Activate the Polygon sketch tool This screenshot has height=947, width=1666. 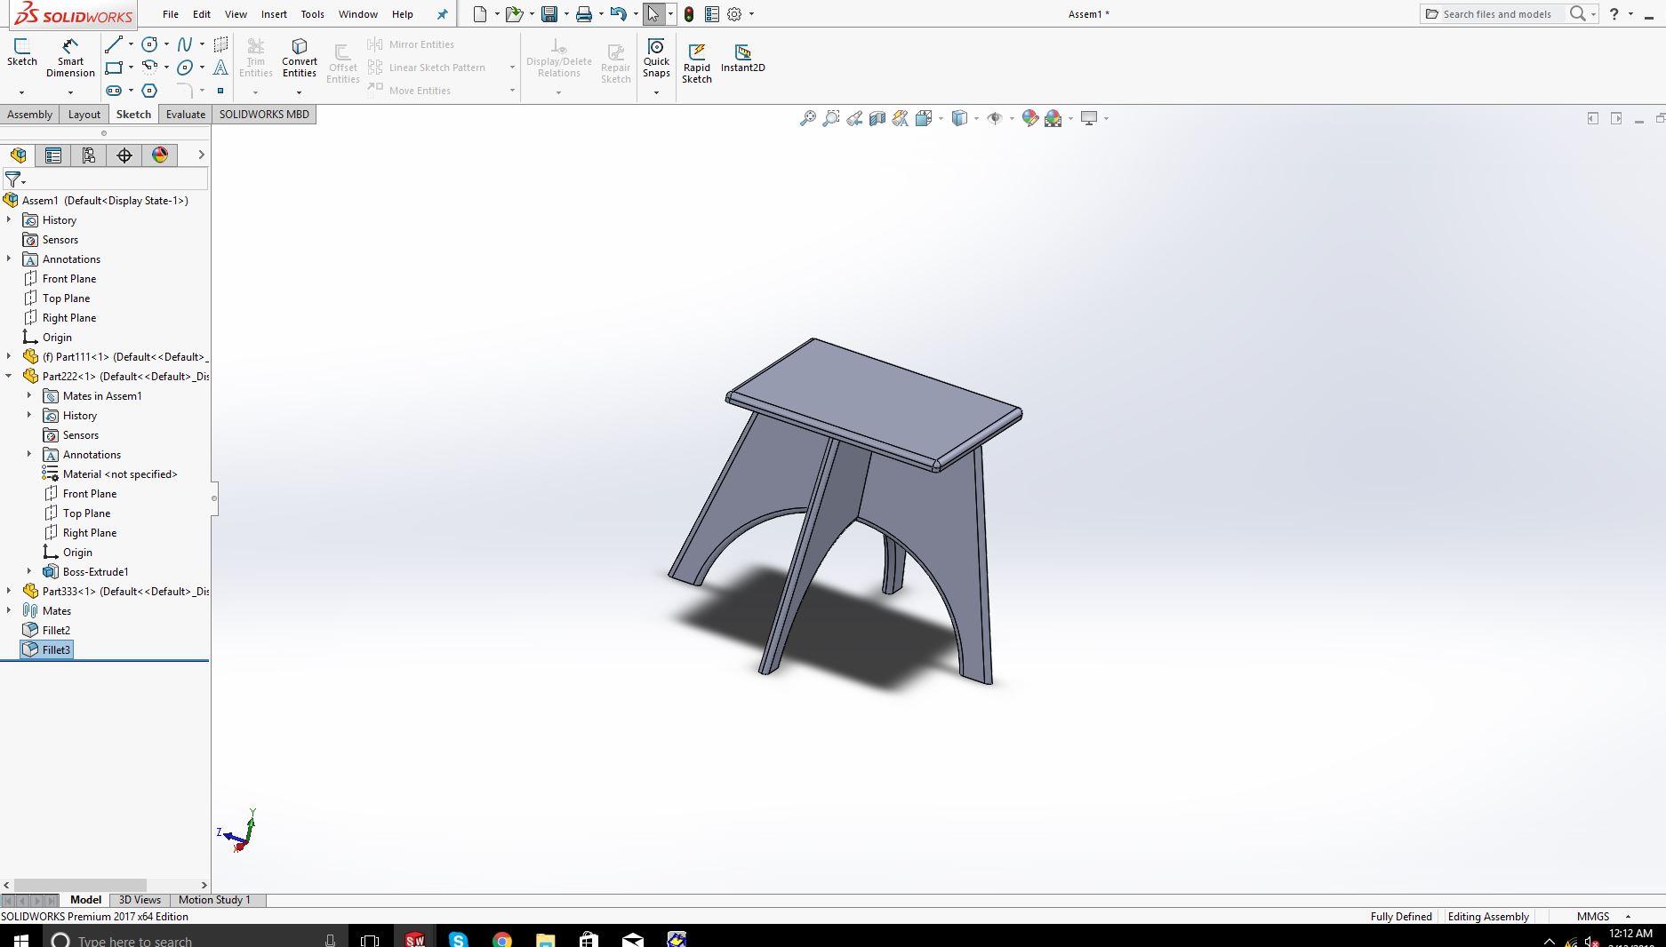click(149, 91)
